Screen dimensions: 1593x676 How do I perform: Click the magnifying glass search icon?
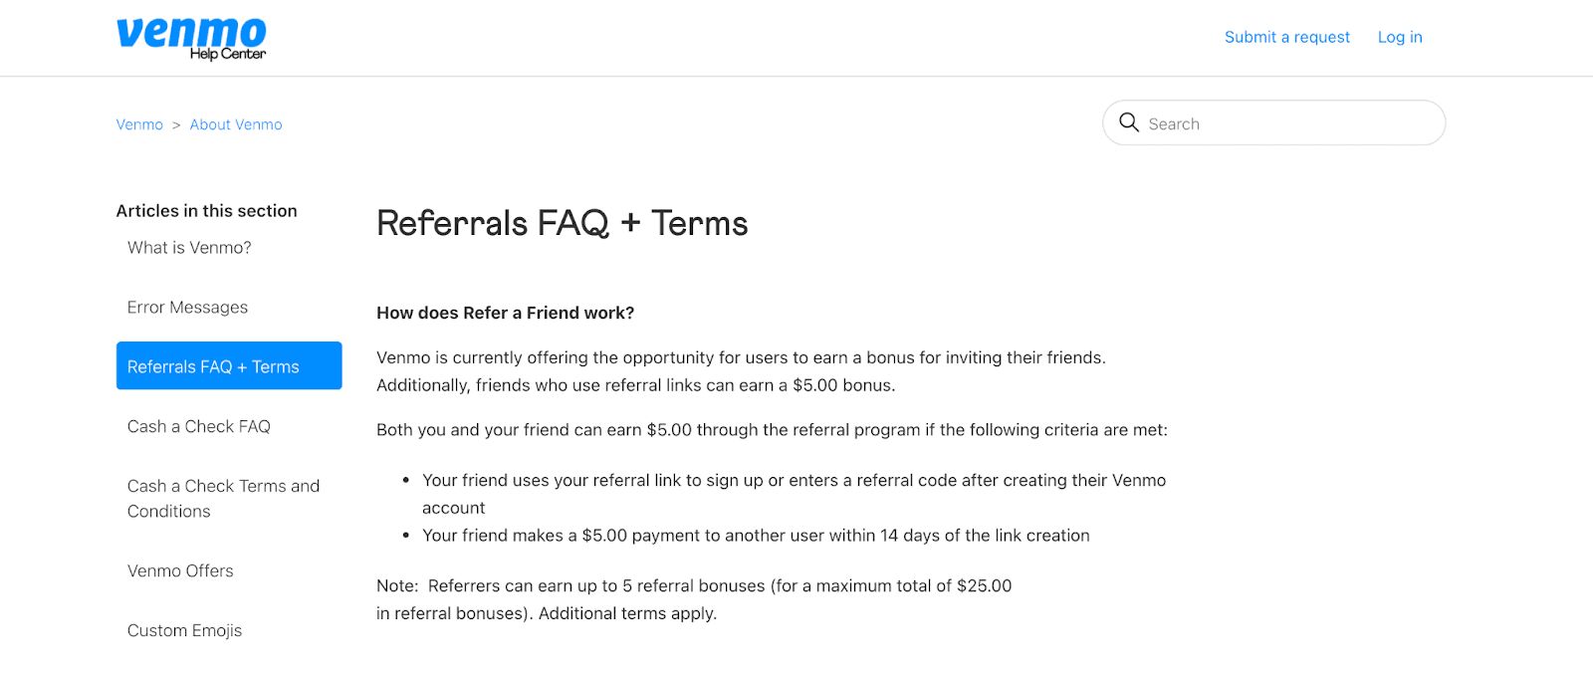click(1128, 122)
